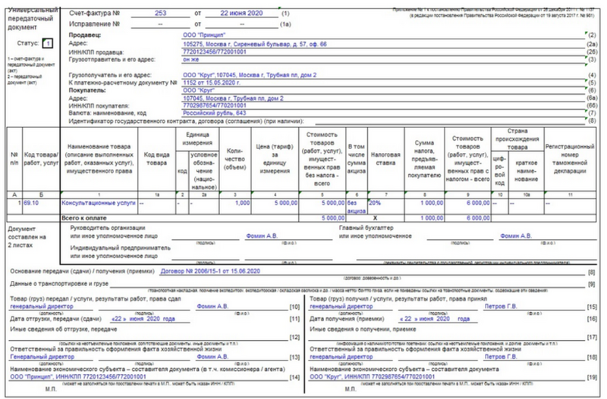The image size is (607, 399).
Task: Click 1 000,00 in the Всего к оплате row
Action: tap(432, 218)
